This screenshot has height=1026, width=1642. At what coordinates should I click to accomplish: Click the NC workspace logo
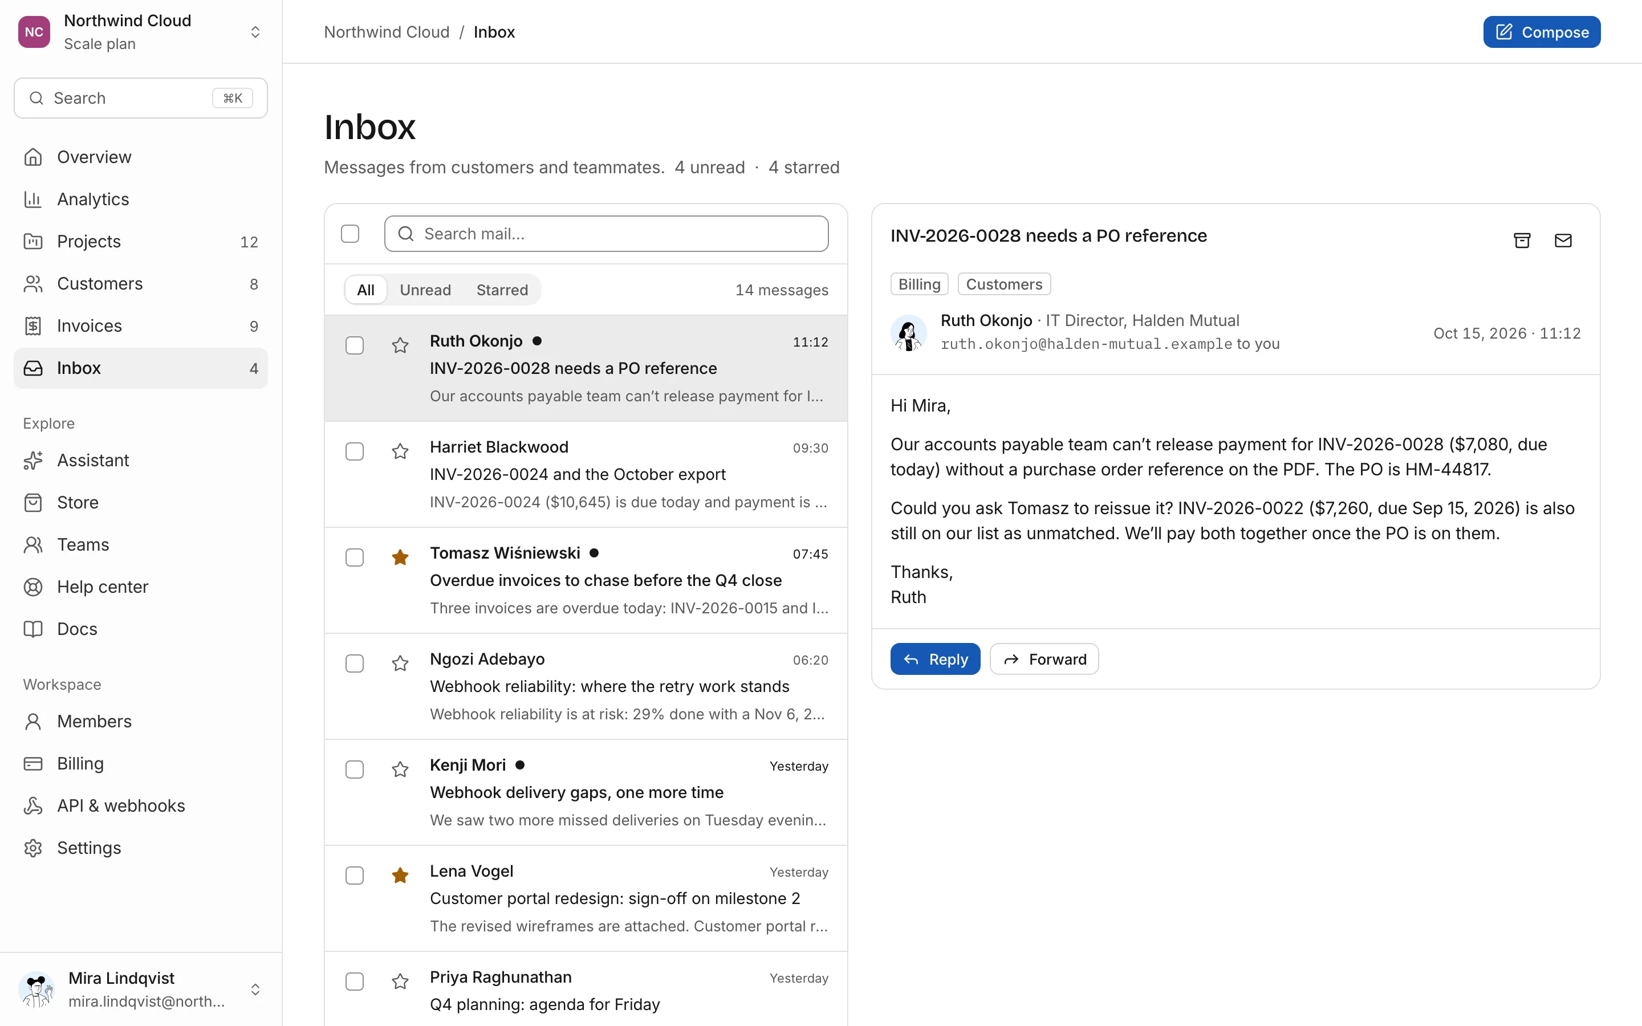point(34,32)
